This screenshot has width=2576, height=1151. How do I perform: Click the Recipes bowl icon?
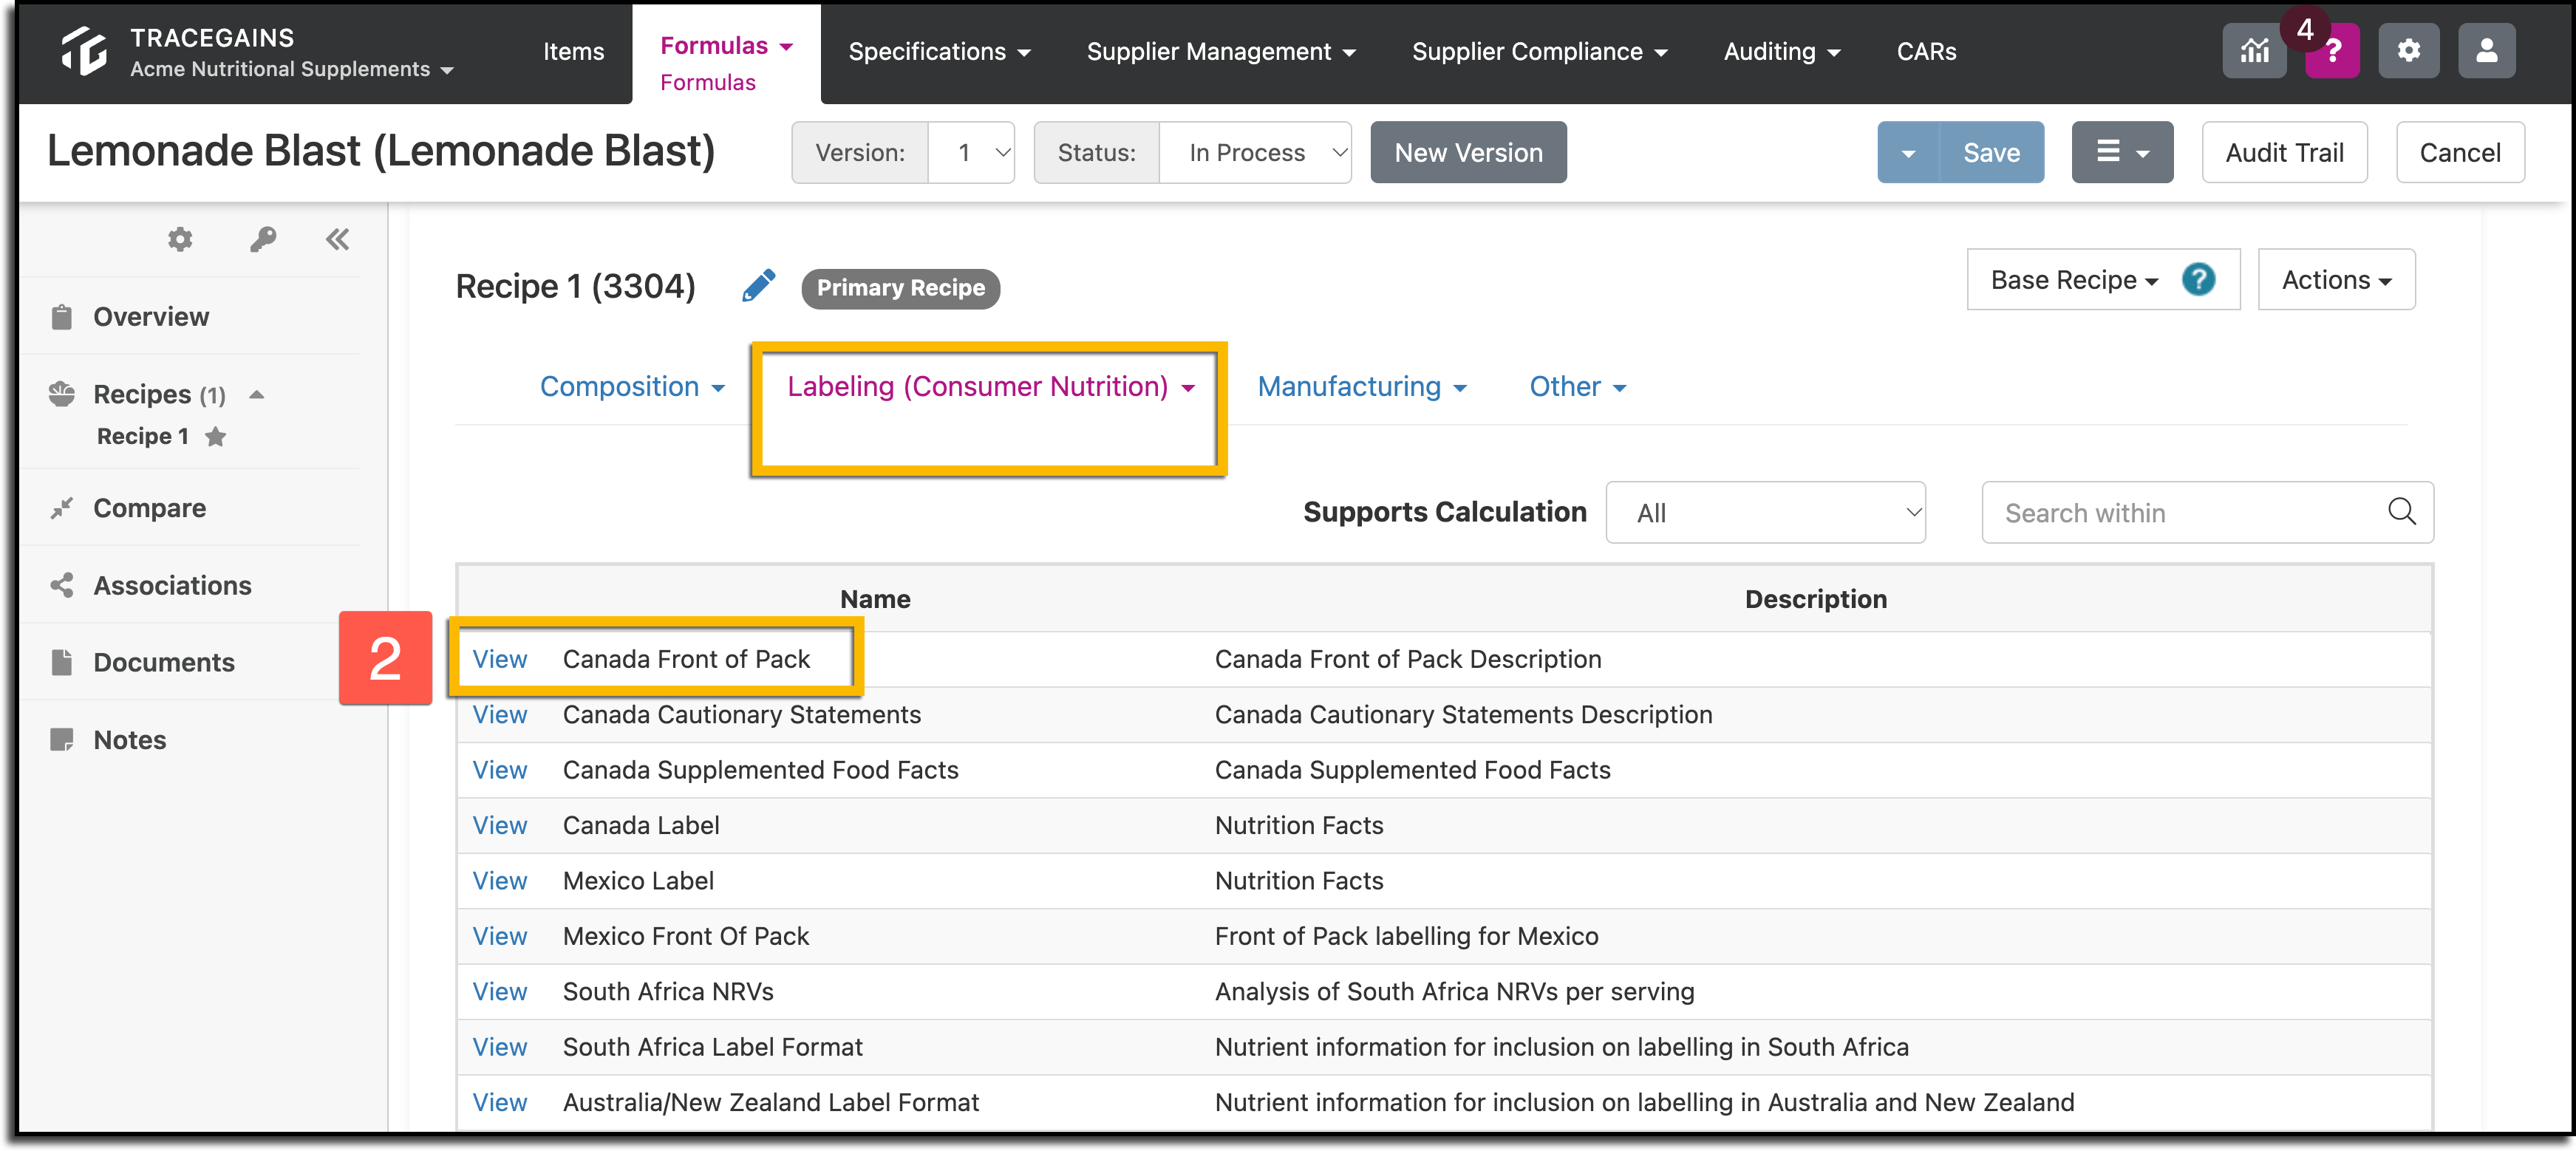click(62, 393)
